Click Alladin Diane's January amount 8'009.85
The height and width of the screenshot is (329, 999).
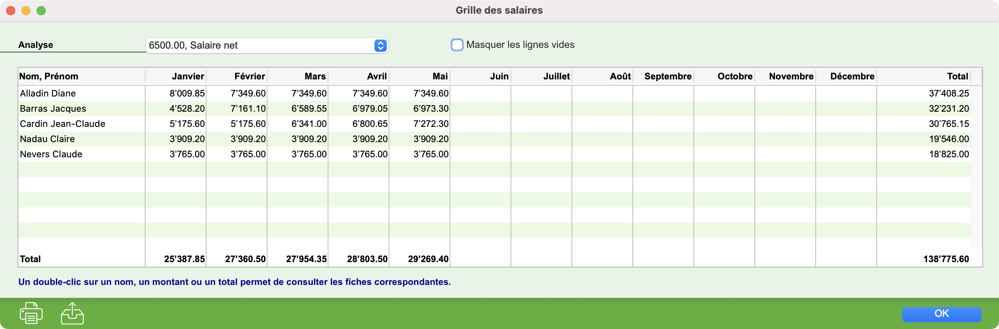point(187,93)
